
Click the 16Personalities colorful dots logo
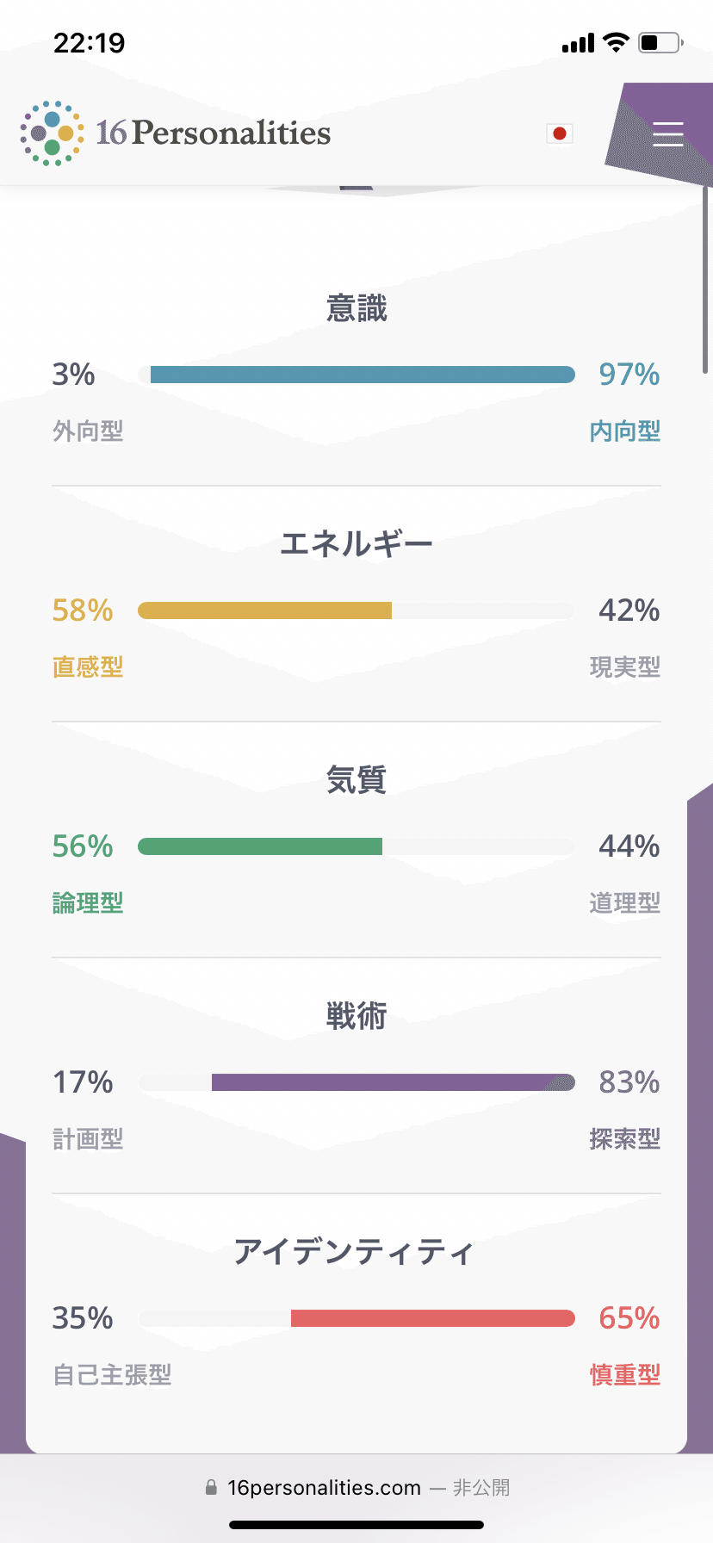[52, 133]
